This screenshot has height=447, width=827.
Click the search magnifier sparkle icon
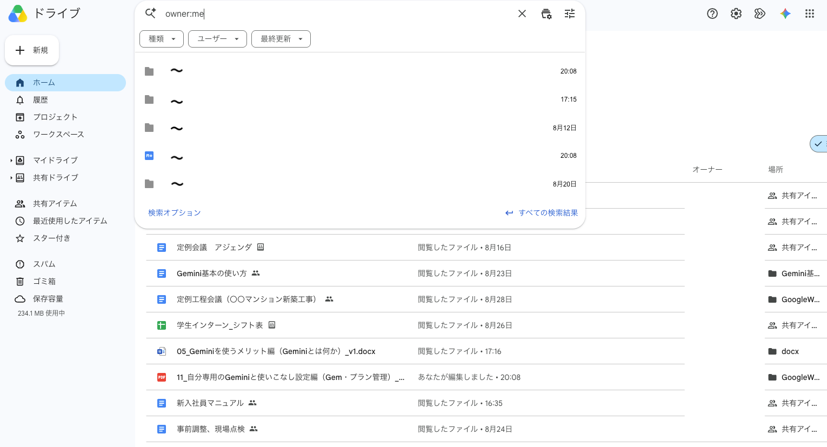(151, 14)
